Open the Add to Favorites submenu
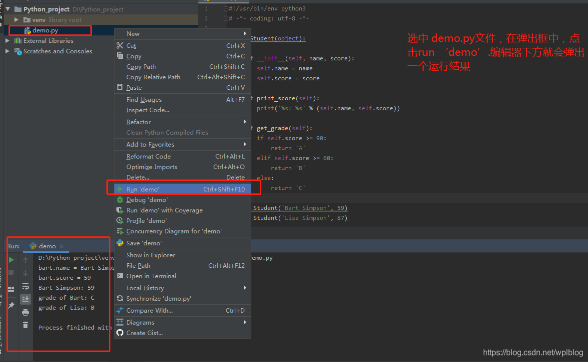Viewport: 588px width, 362px height. pyautogui.click(x=183, y=144)
